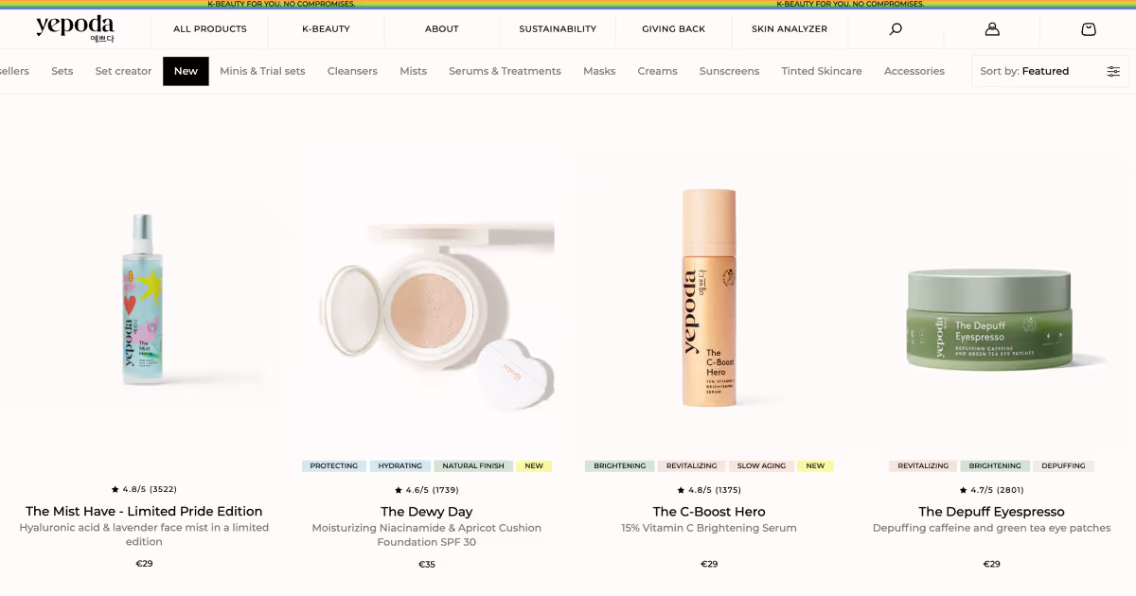Click star rating of The Dewy Day
The image size is (1136, 596).
point(427,490)
